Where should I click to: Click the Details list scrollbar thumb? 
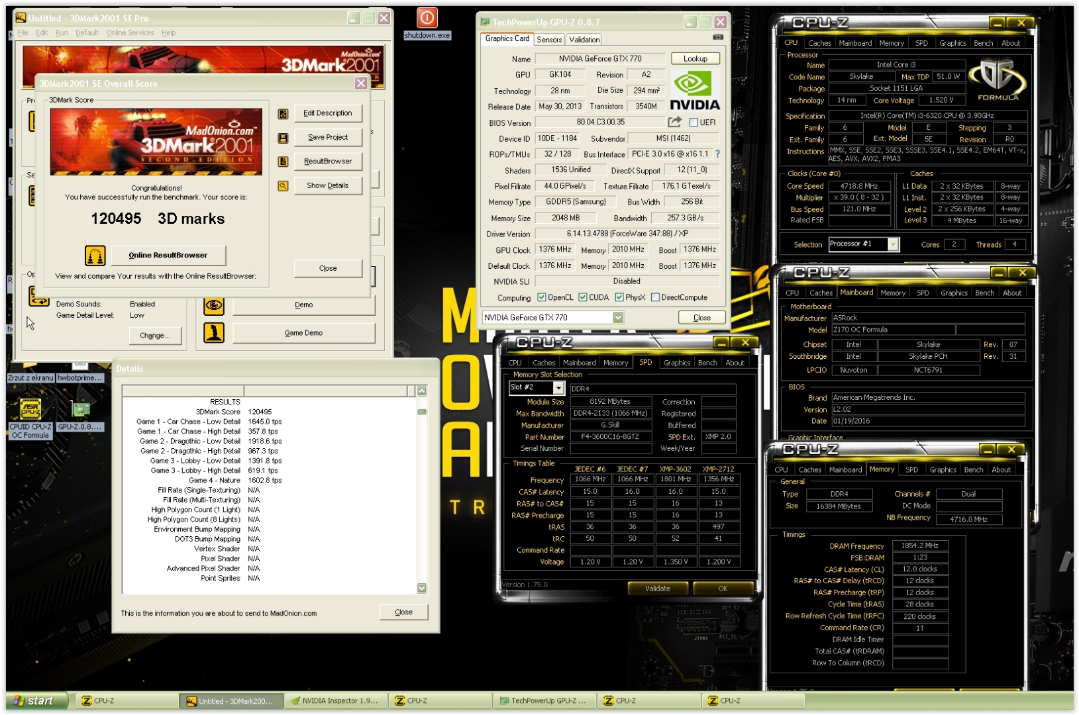pos(422,412)
